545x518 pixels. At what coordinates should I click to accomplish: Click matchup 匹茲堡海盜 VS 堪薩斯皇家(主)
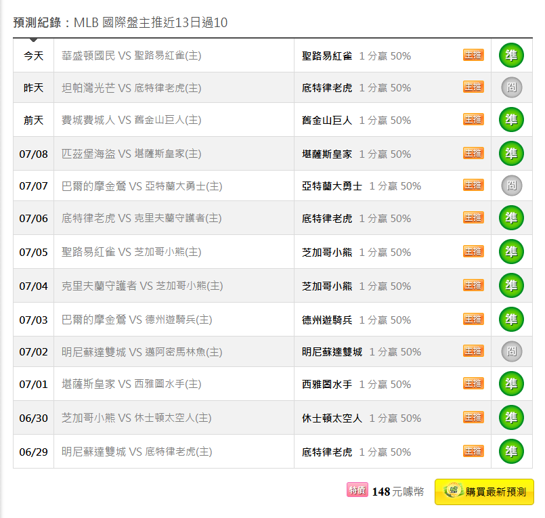click(131, 154)
